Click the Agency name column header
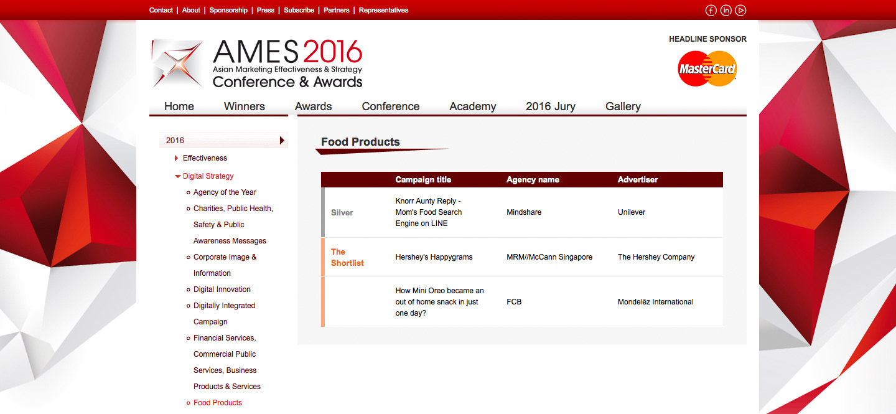Viewport: 896px width, 414px height. [x=533, y=179]
